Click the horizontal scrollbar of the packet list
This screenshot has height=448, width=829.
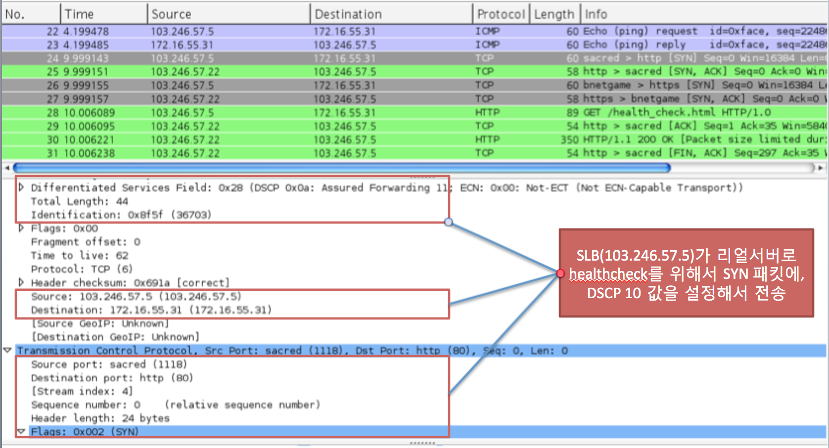(x=342, y=168)
